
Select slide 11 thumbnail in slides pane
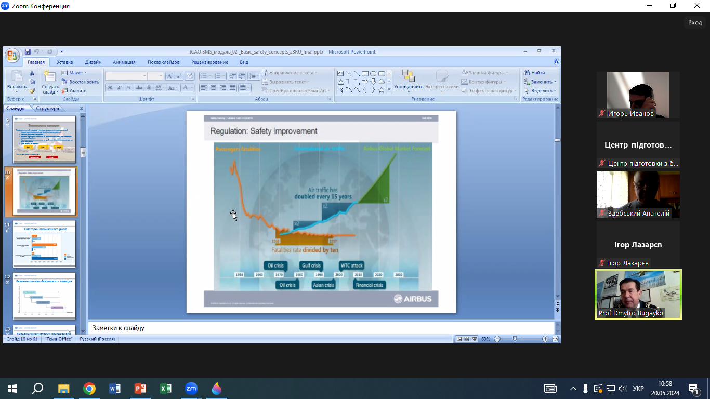[x=44, y=244]
